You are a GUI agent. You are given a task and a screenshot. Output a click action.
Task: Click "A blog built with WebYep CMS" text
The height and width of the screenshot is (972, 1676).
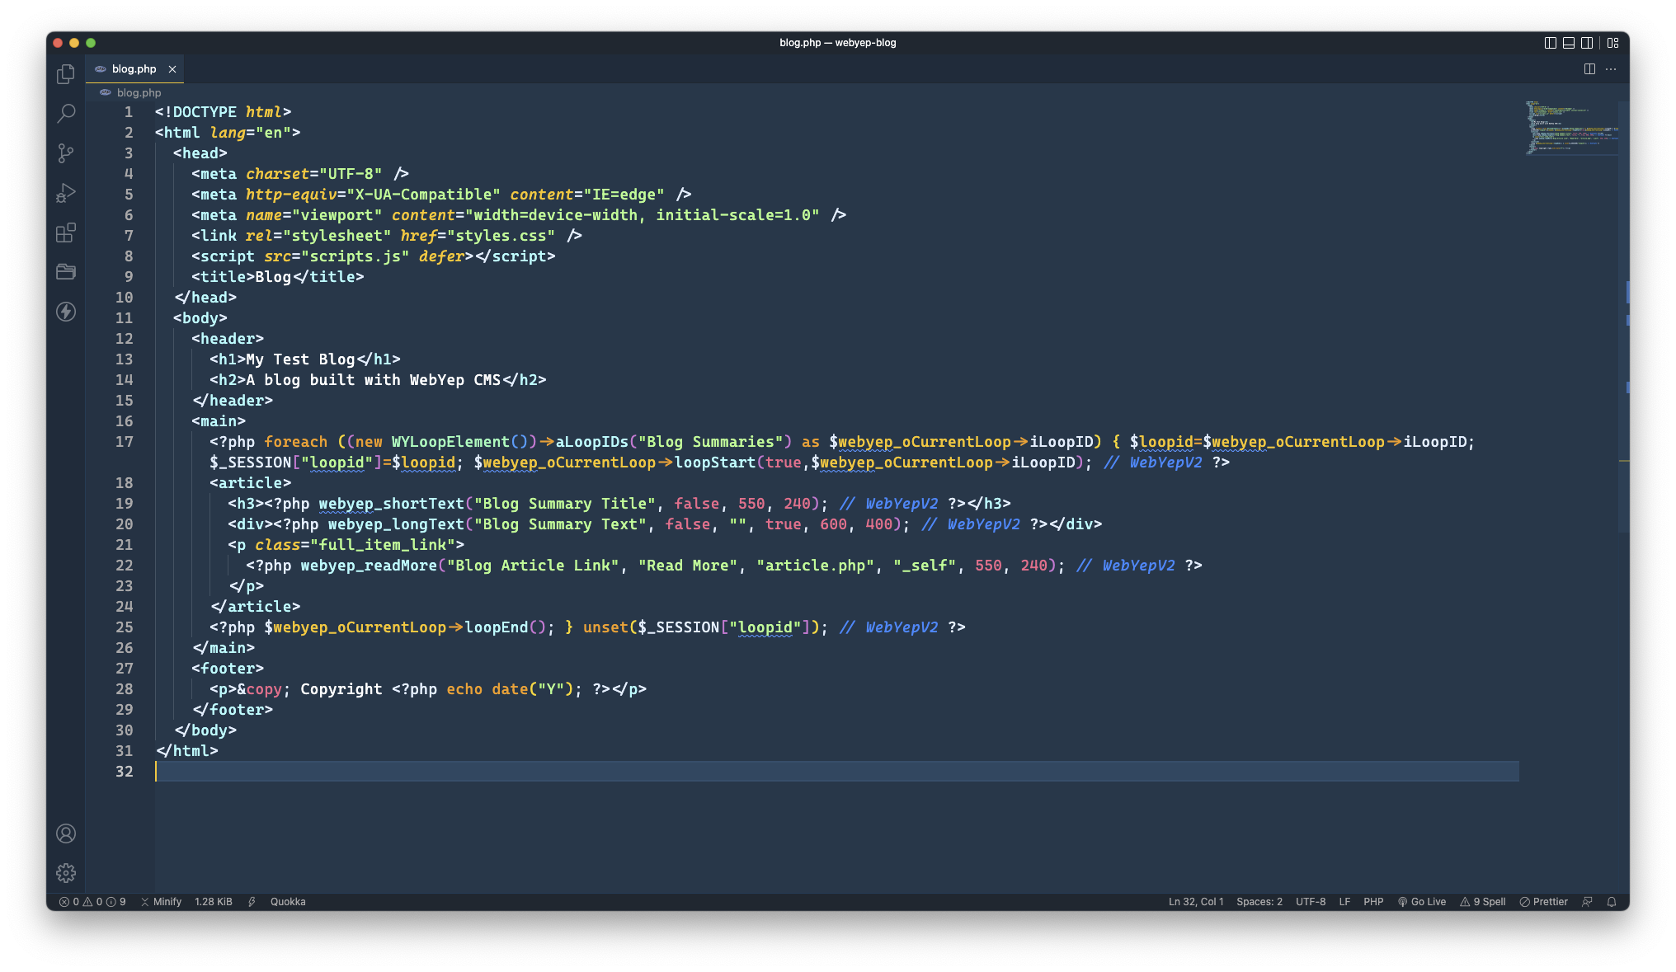(374, 380)
